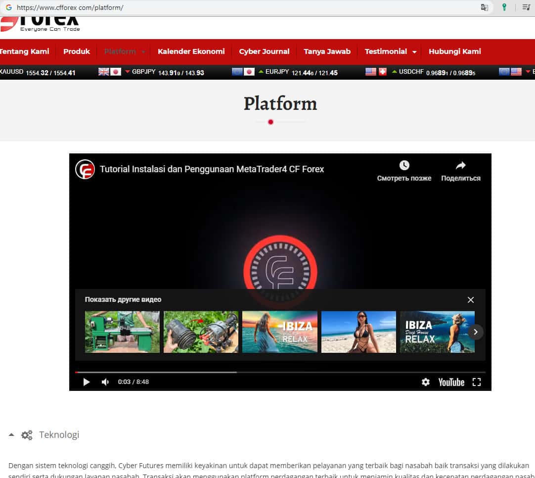Play the video

(x=87, y=382)
